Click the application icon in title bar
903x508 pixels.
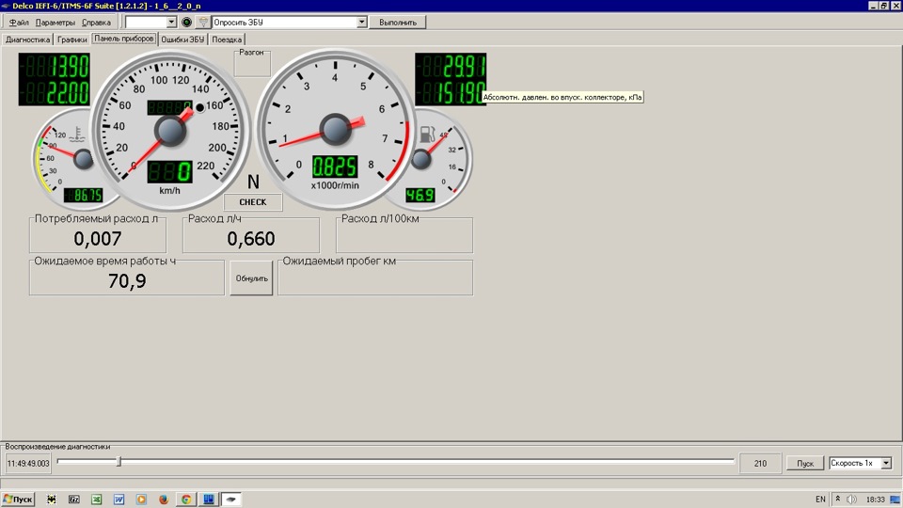[6, 6]
